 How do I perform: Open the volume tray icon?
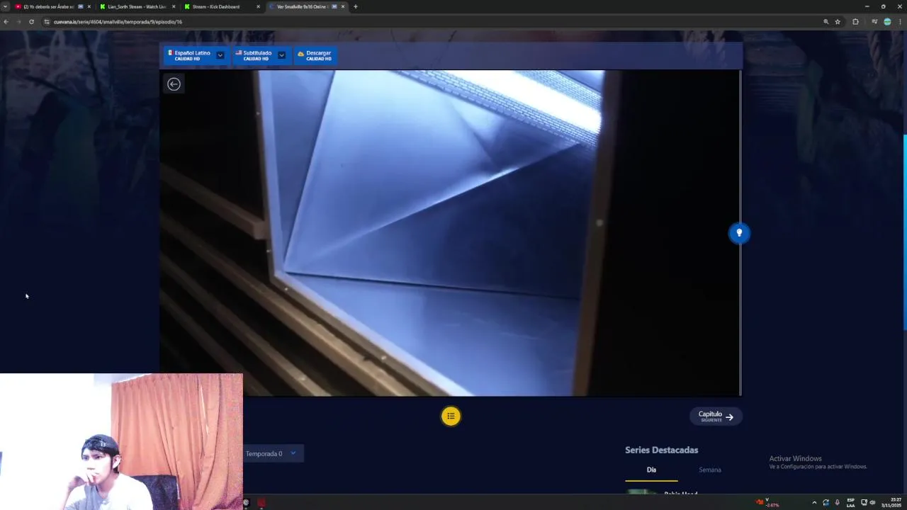point(872,502)
